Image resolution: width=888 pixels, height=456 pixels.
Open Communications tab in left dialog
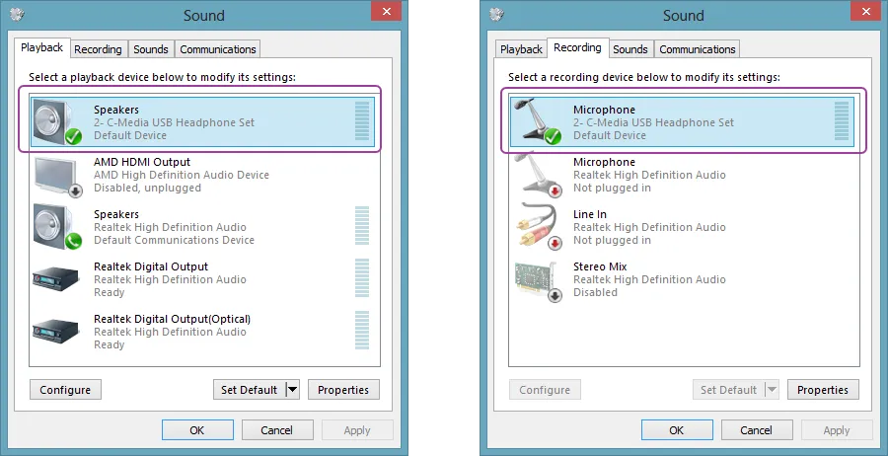click(218, 49)
